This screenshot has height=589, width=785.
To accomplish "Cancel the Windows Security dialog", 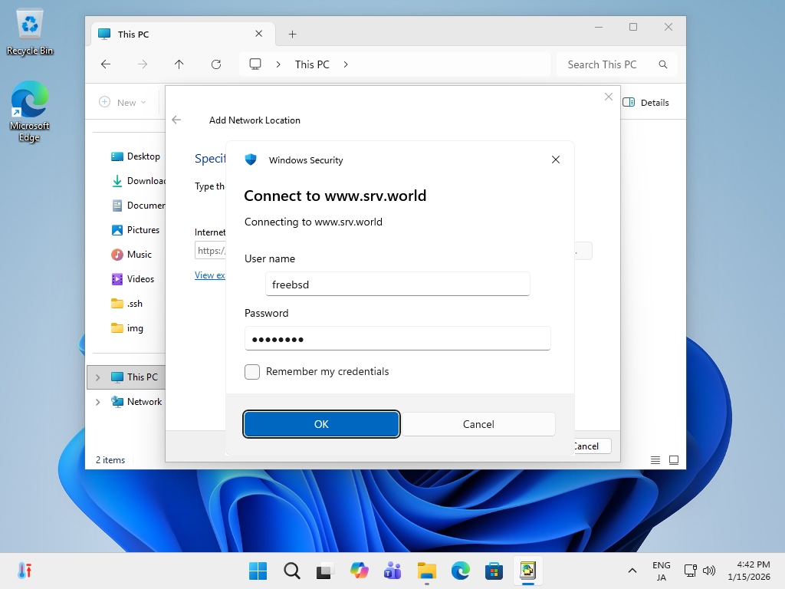I will [478, 424].
